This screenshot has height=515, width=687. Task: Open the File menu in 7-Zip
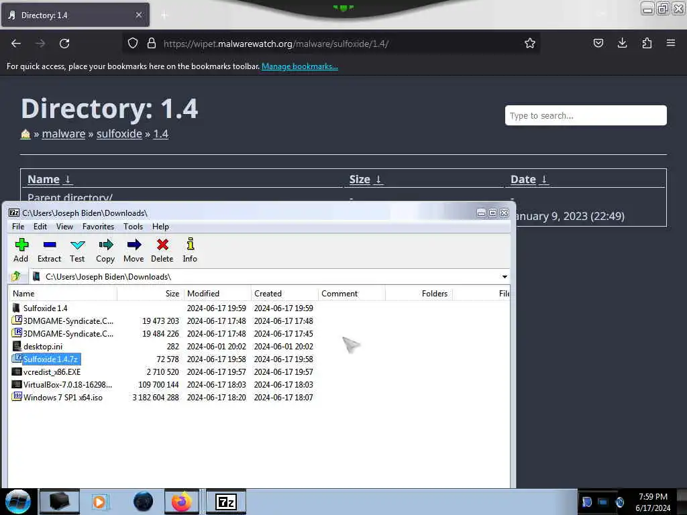pos(18,227)
